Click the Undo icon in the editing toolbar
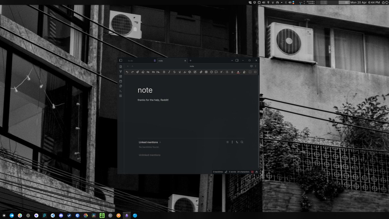389x219 pixels. 127,72
